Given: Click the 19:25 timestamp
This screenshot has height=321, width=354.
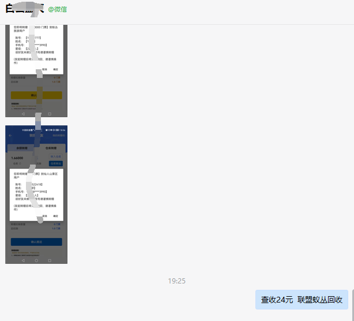Looking at the screenshot, I should 177,281.
